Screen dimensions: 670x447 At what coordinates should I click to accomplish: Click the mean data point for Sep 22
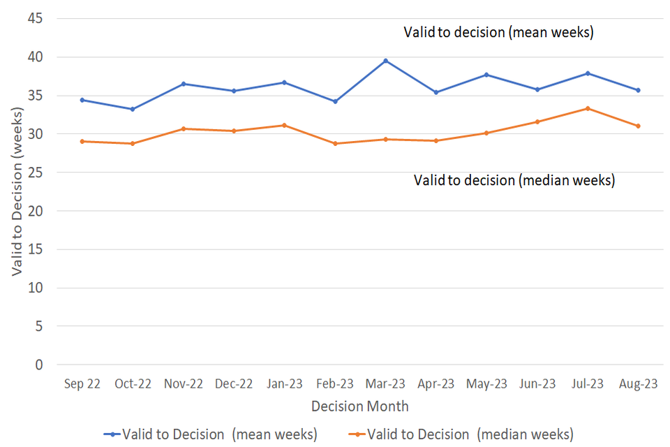pos(82,100)
